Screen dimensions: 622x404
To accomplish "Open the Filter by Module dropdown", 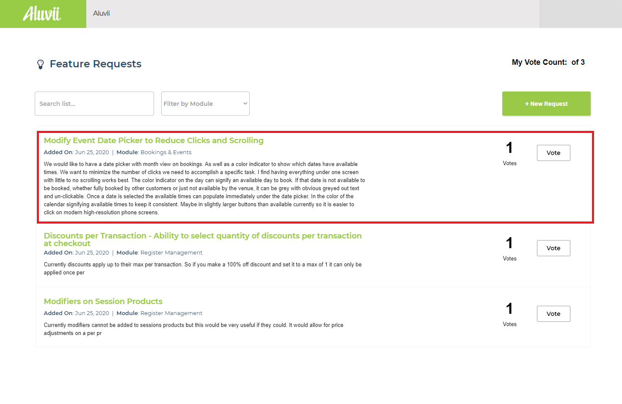I will (x=205, y=104).
